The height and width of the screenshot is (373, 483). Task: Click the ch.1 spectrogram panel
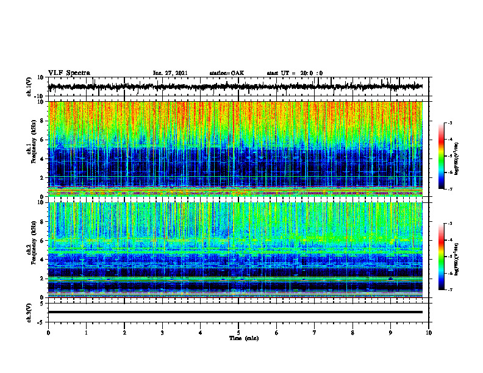pos(235,149)
